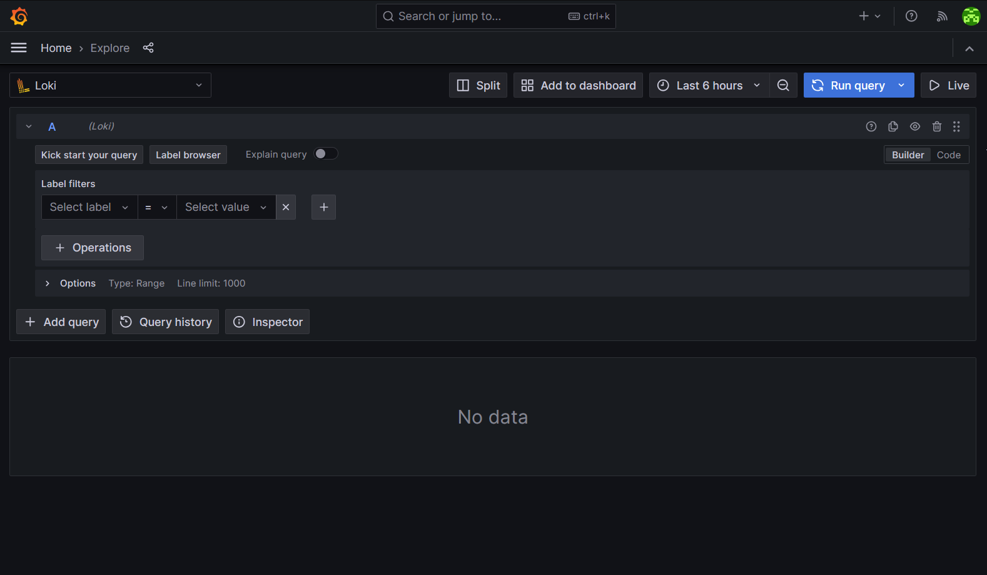Open Query history
The height and width of the screenshot is (575, 987).
click(165, 322)
